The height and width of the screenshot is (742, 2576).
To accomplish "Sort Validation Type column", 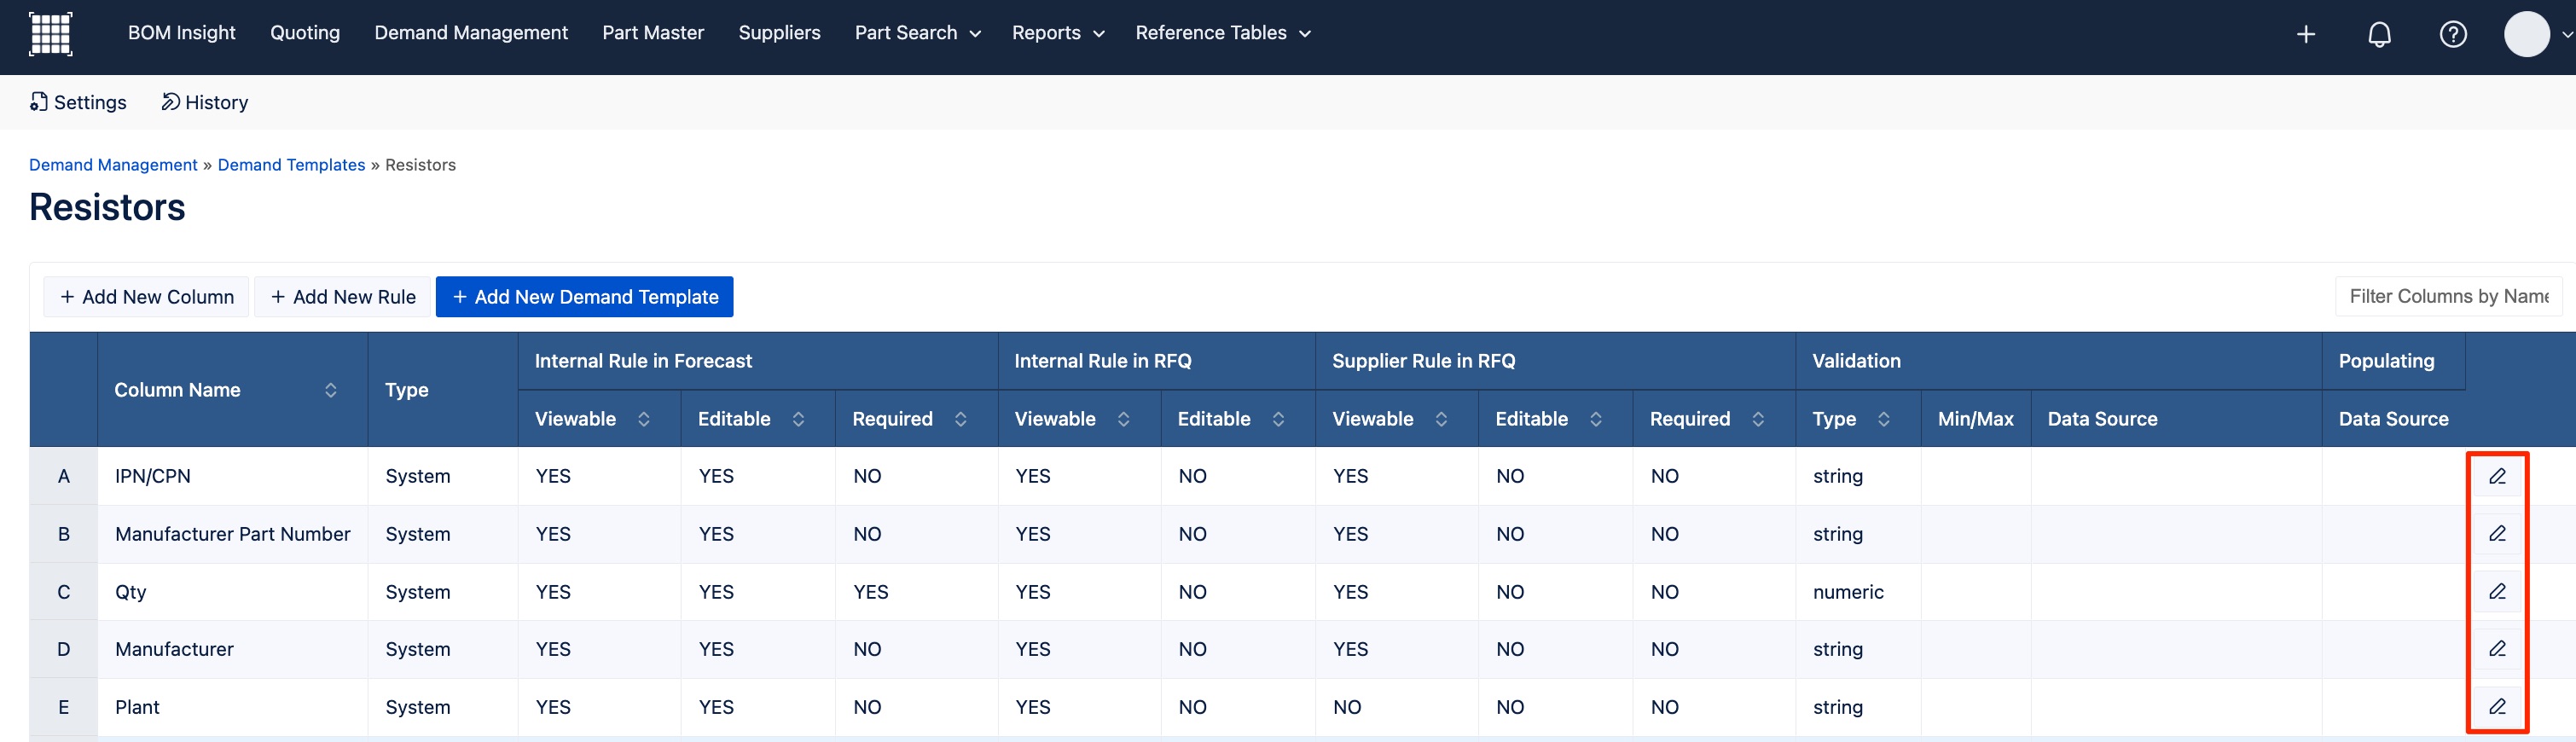I will (x=1884, y=419).
